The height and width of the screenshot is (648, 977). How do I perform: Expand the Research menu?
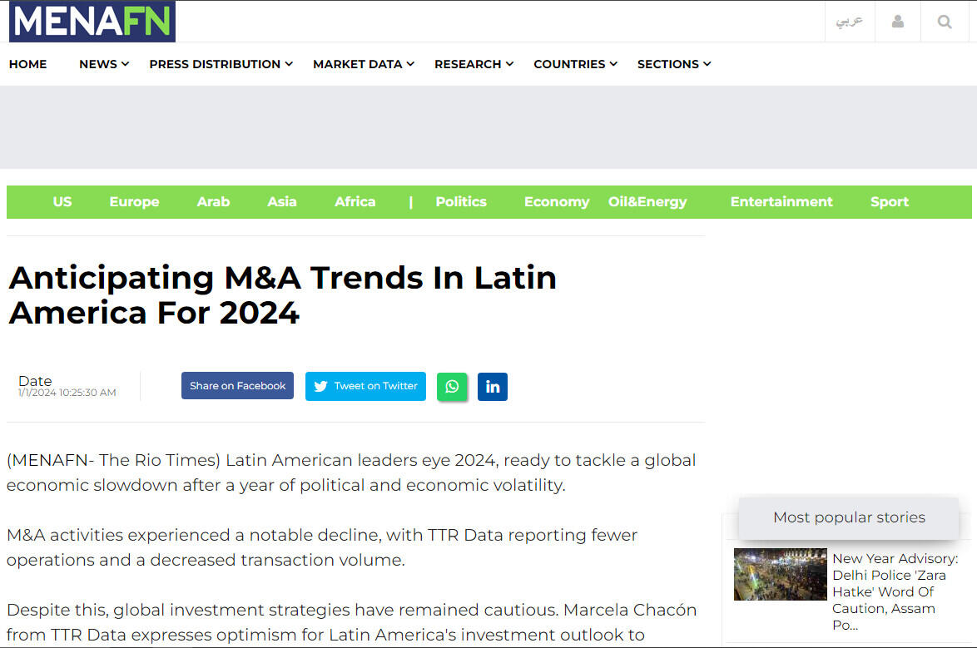[x=474, y=64]
